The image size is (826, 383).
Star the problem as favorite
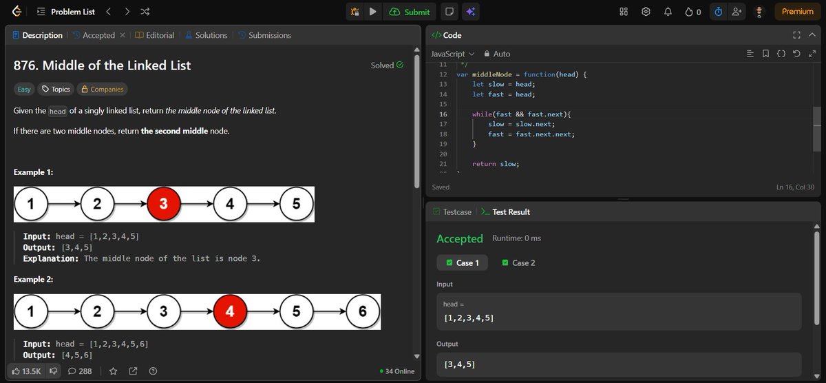[114, 371]
